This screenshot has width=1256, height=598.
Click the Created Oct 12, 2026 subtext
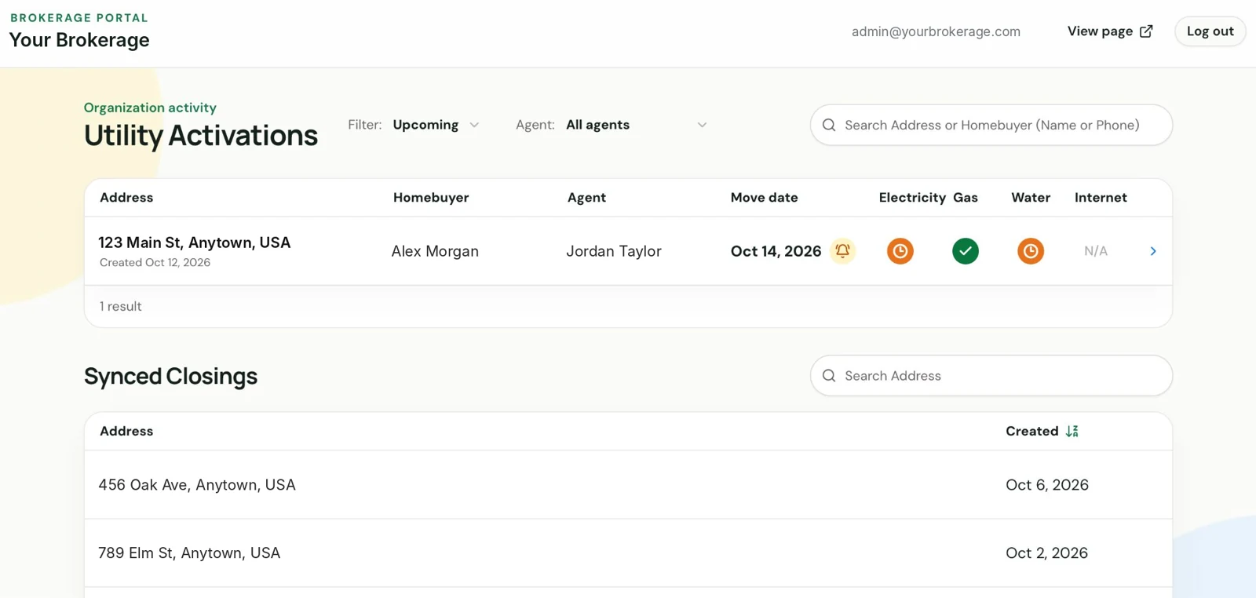tap(155, 263)
